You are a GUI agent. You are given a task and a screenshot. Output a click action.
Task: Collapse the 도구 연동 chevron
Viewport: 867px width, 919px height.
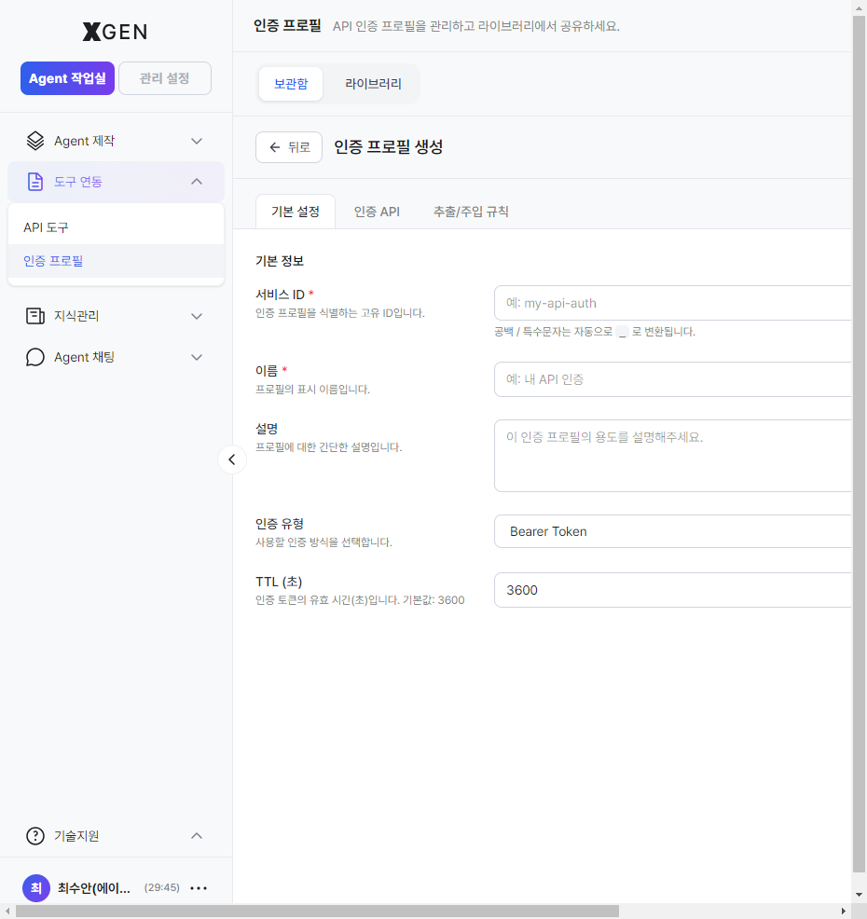pyautogui.click(x=197, y=182)
